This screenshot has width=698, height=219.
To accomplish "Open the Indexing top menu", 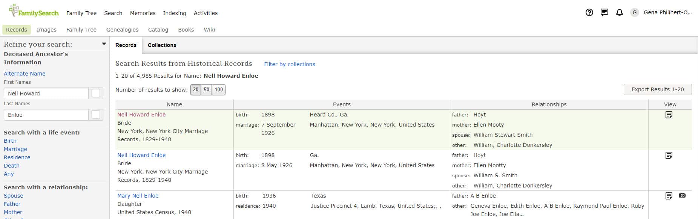I will point(175,13).
